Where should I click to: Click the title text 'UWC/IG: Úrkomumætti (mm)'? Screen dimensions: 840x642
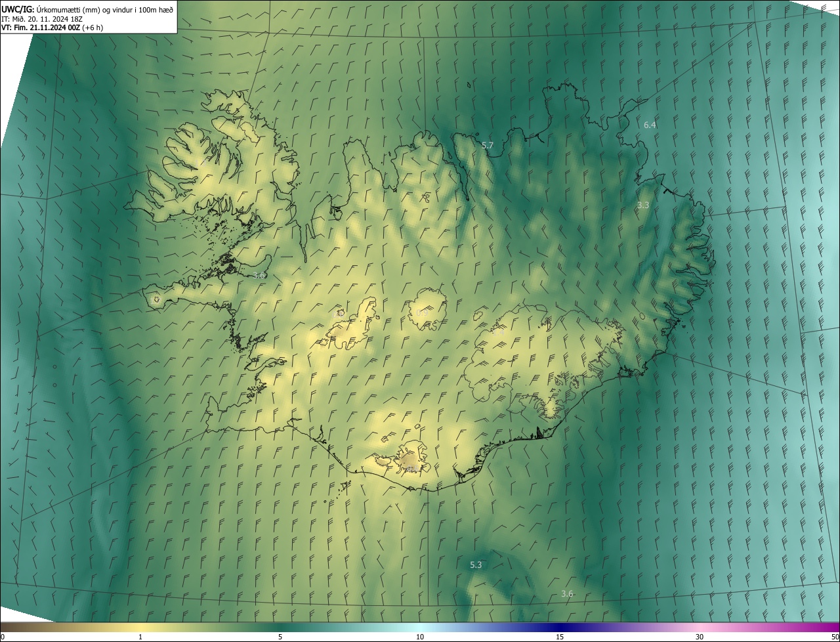[49, 9]
